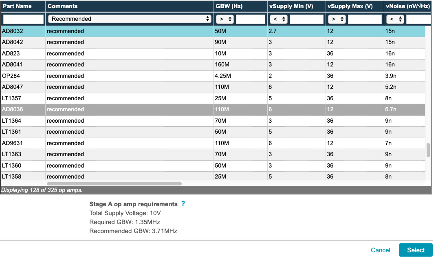
Task: Select the AD8041 part row
Action: (213, 64)
